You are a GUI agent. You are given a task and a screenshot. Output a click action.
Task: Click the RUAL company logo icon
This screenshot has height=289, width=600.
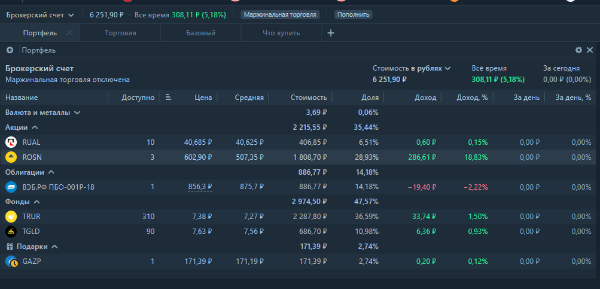tap(11, 142)
